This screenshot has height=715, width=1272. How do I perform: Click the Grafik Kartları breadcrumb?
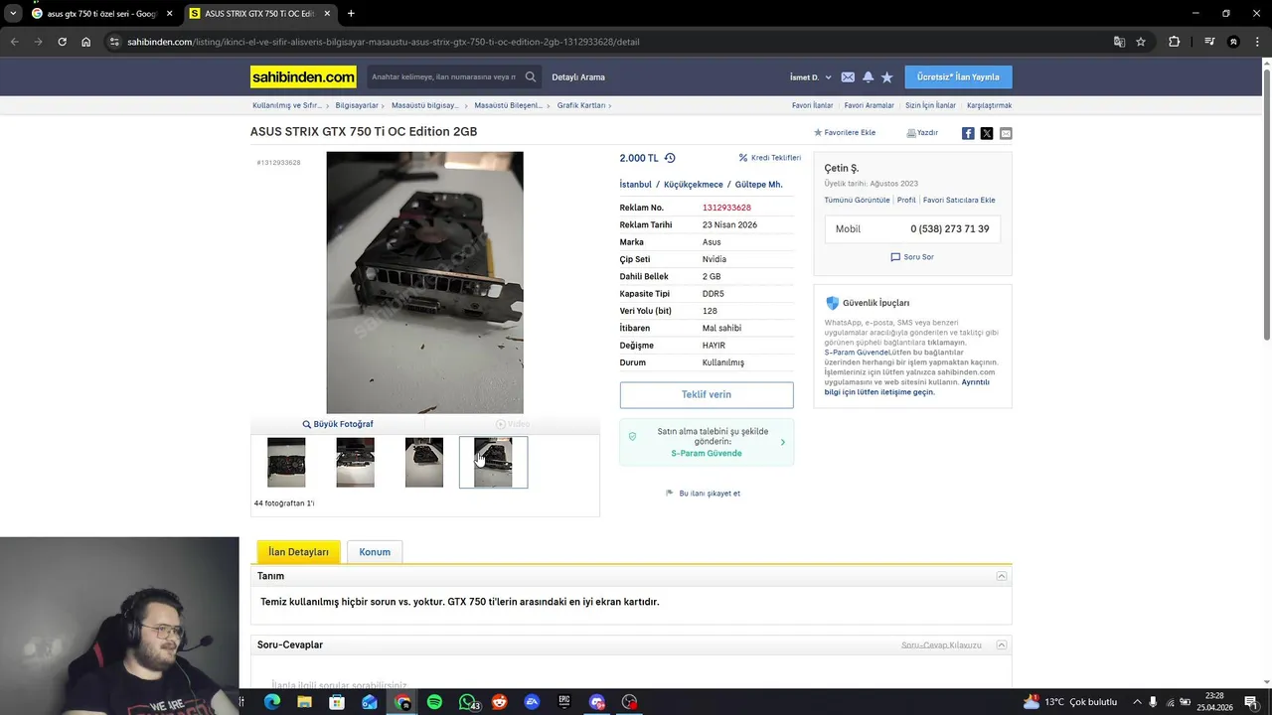[x=581, y=105]
